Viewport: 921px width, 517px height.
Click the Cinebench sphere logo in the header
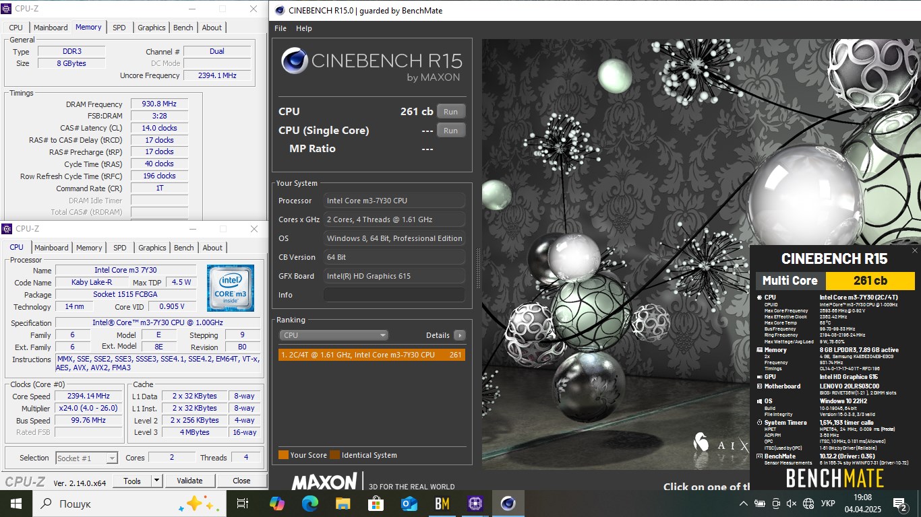(294, 61)
